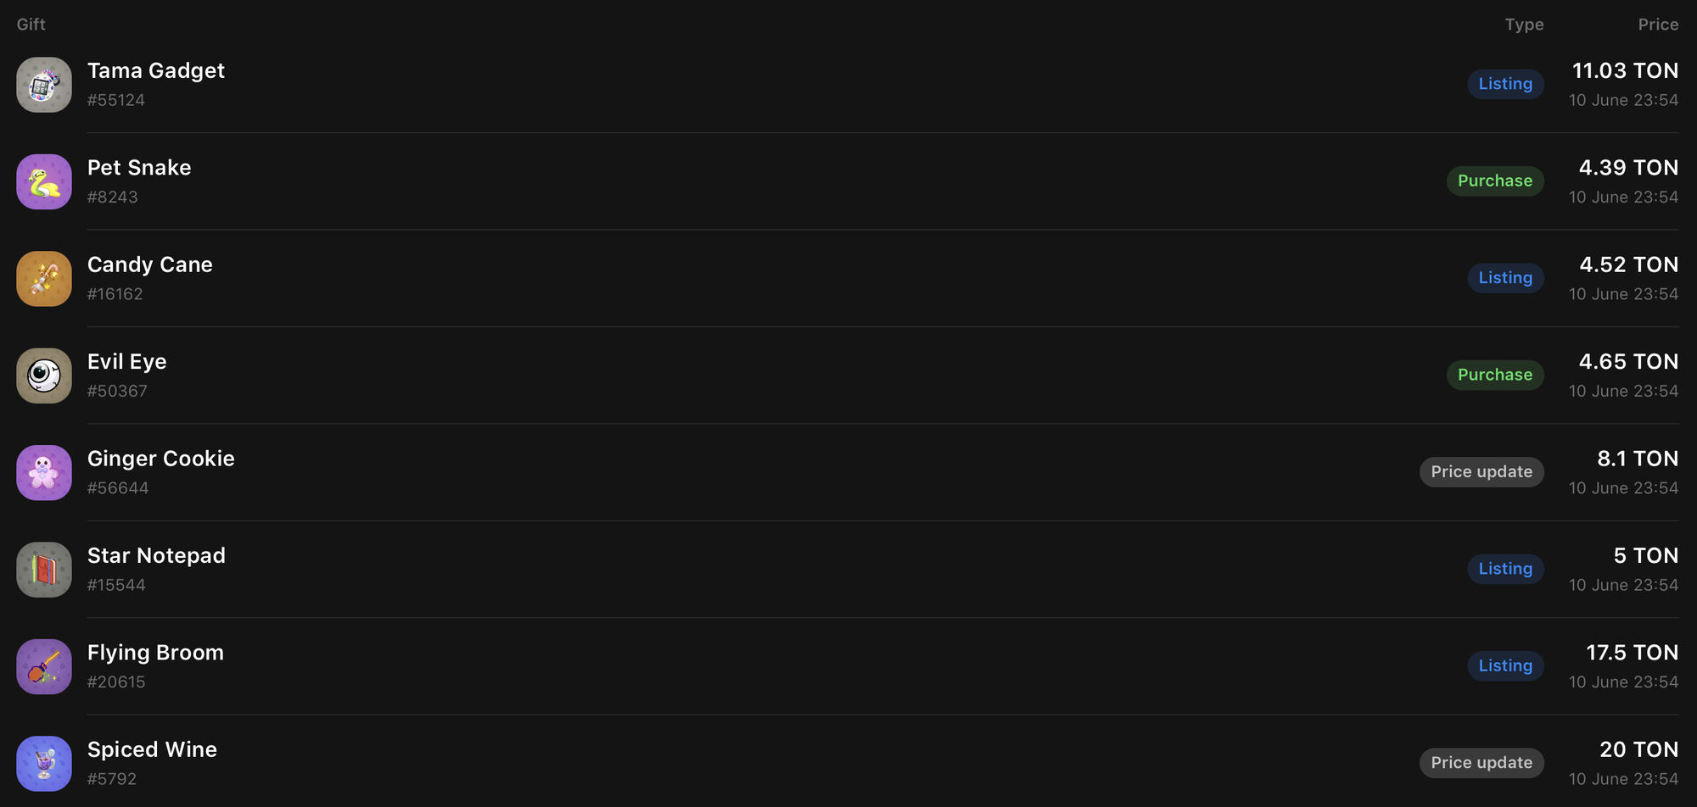The width and height of the screenshot is (1697, 807).
Task: Open the Ginger Cookie gift icon
Action: click(x=44, y=473)
